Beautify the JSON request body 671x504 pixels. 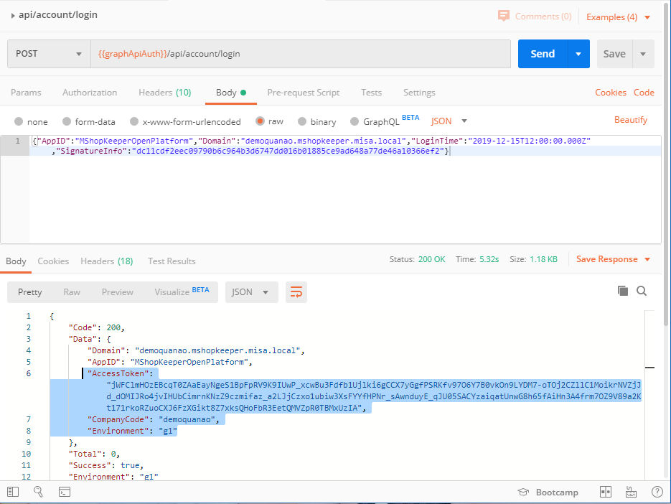tap(630, 119)
